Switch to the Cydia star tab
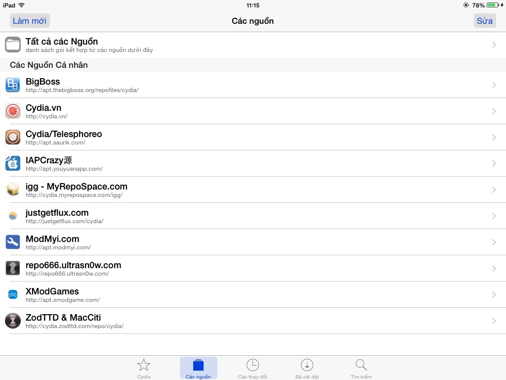The image size is (506, 380). (144, 369)
